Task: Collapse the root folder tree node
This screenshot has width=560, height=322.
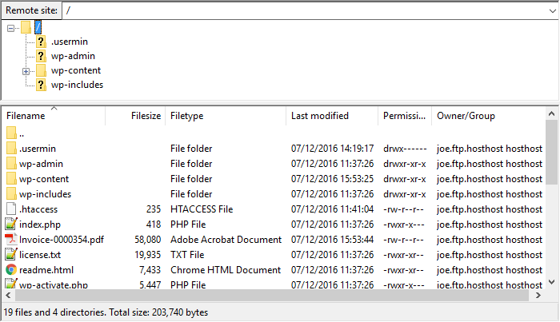Action: pos(10,28)
